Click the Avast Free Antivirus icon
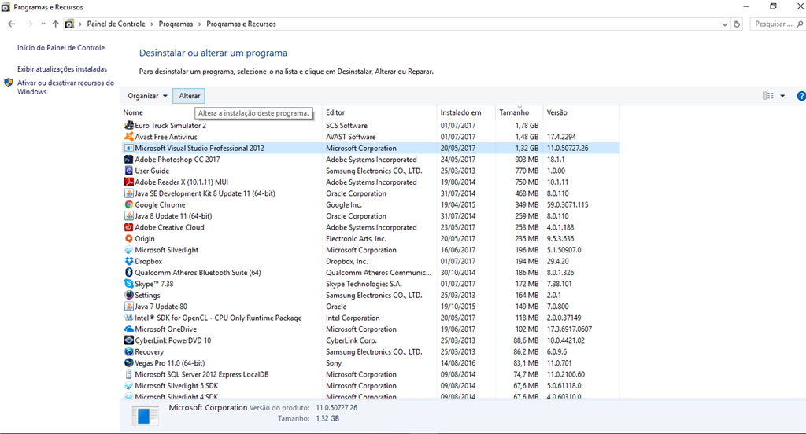Viewport: 806px width, 434px height. 129,137
